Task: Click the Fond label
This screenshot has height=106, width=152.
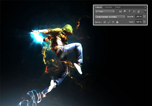Action: pos(132,22)
